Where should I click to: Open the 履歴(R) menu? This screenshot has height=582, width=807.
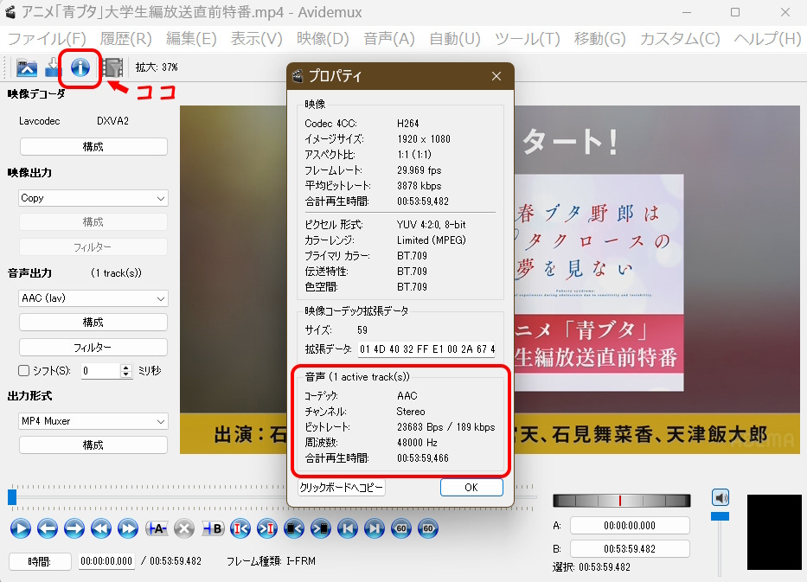tap(126, 39)
